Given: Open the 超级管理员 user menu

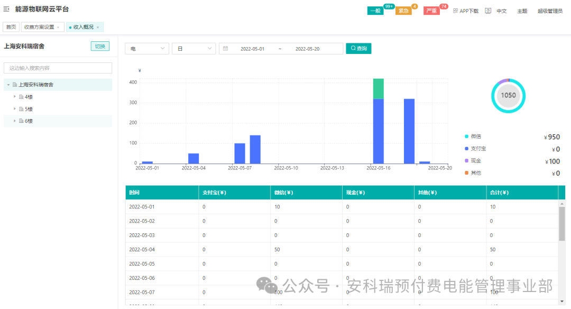Looking at the screenshot, I should pos(550,11).
